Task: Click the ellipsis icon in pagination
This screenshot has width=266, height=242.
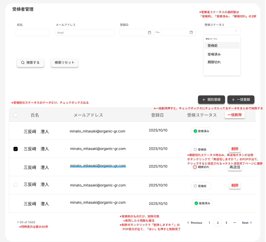Action: point(235,223)
